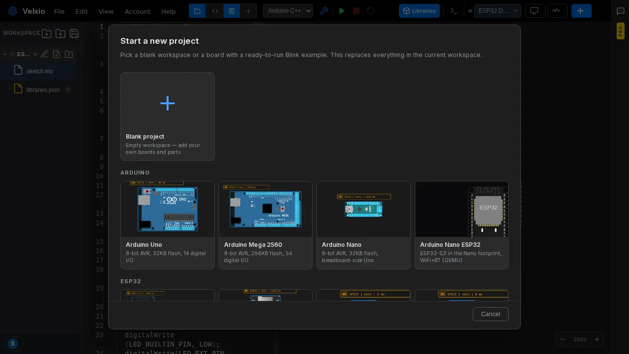The height and width of the screenshot is (354, 629).
Task: Click the Velxio chip logo icon
Action: 13,11
